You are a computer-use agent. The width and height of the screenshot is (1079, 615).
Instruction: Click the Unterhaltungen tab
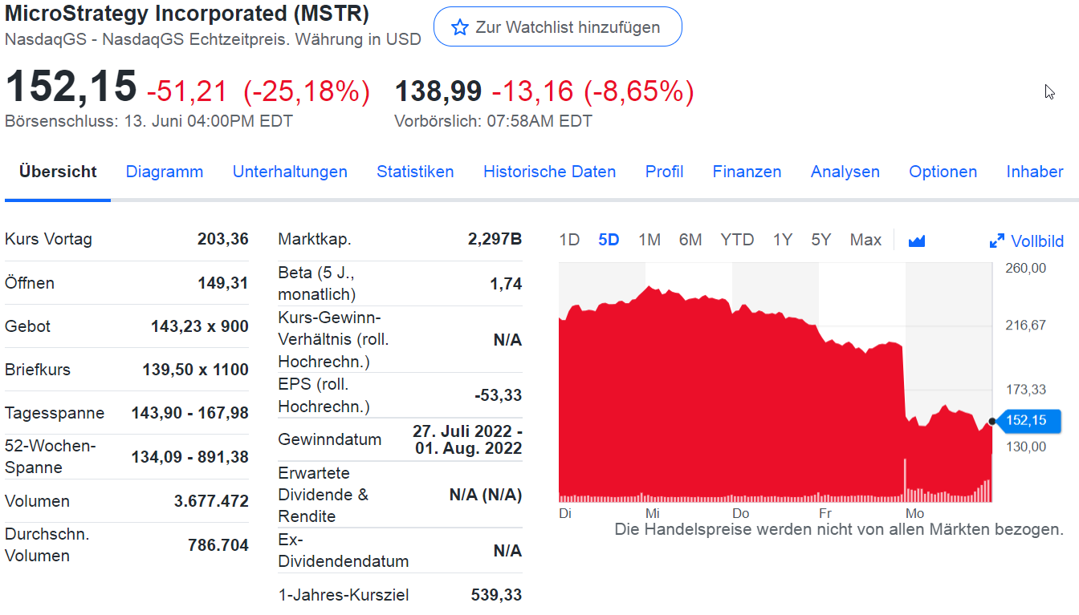(x=290, y=172)
